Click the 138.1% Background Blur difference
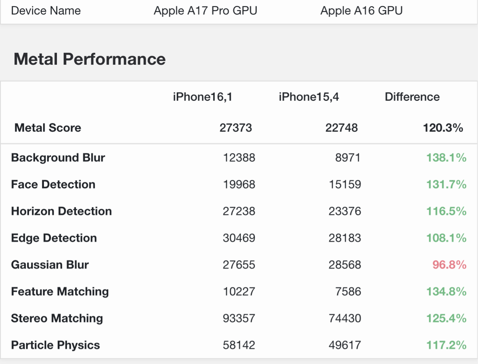Viewport: 478px width, 364px height. (446, 157)
